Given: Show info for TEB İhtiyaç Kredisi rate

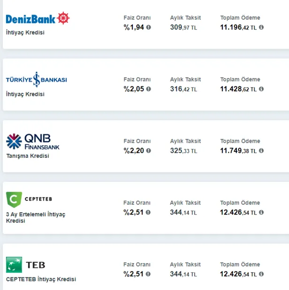Looking at the screenshot, I should point(149,275).
